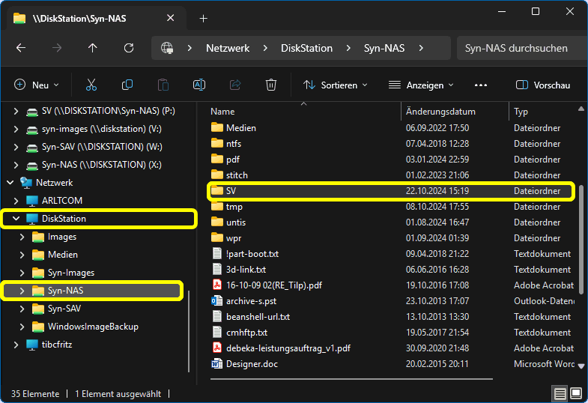The image size is (588, 403).
Task: Click the Refresh icon in navigation bar
Action: click(x=129, y=48)
